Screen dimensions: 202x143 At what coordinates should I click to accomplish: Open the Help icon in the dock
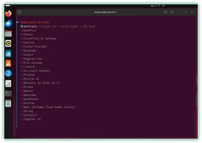[8, 73]
